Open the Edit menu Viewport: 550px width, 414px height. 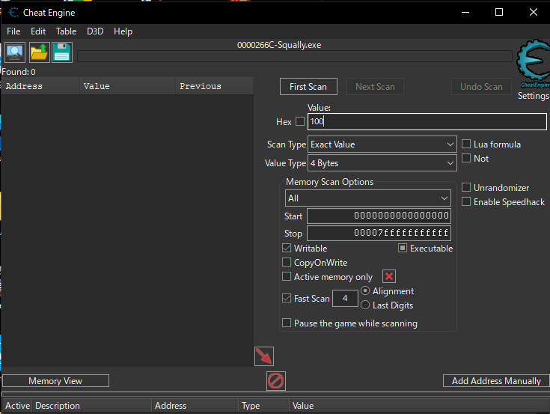tap(38, 31)
